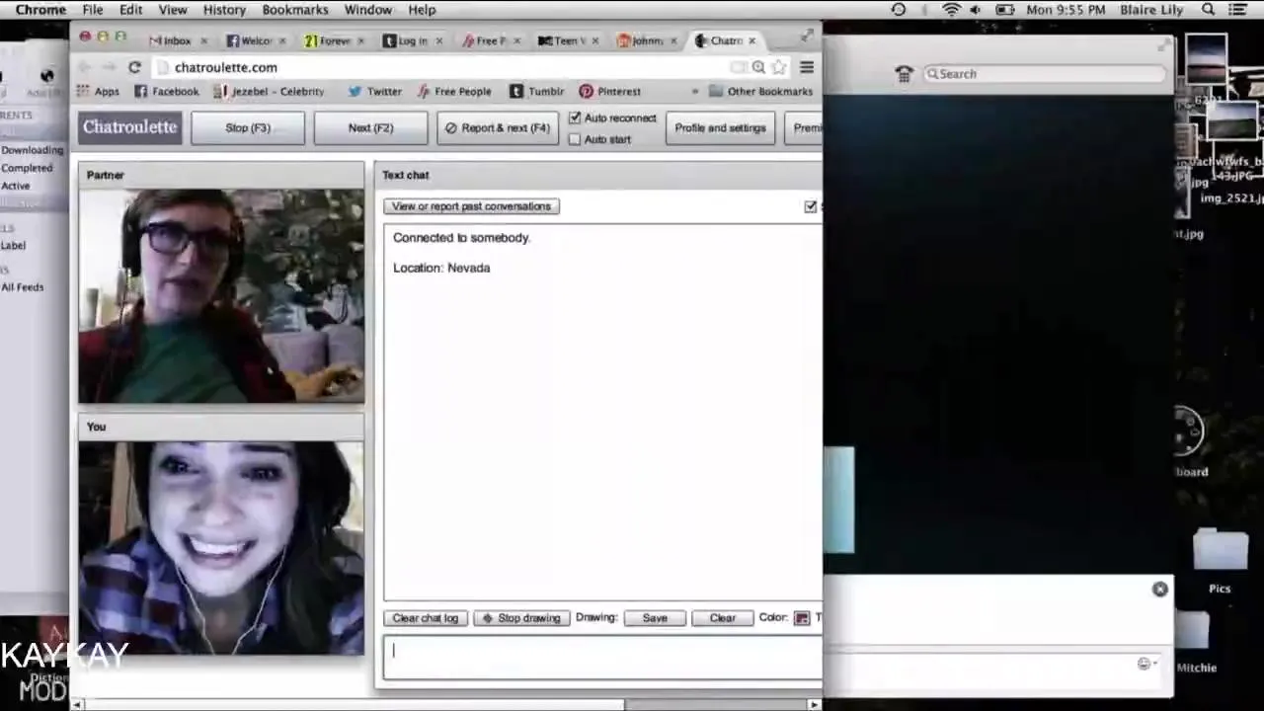Open the Facebook bookmark
Screen dimensions: 1264x711
(x=166, y=91)
